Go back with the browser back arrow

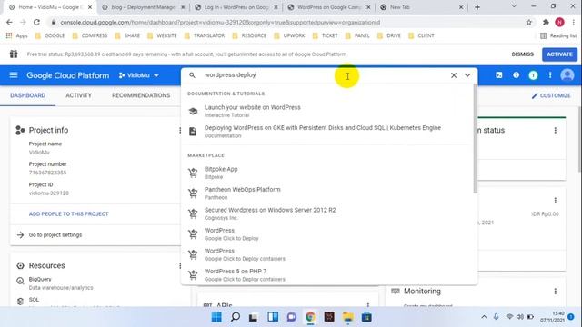[9, 22]
